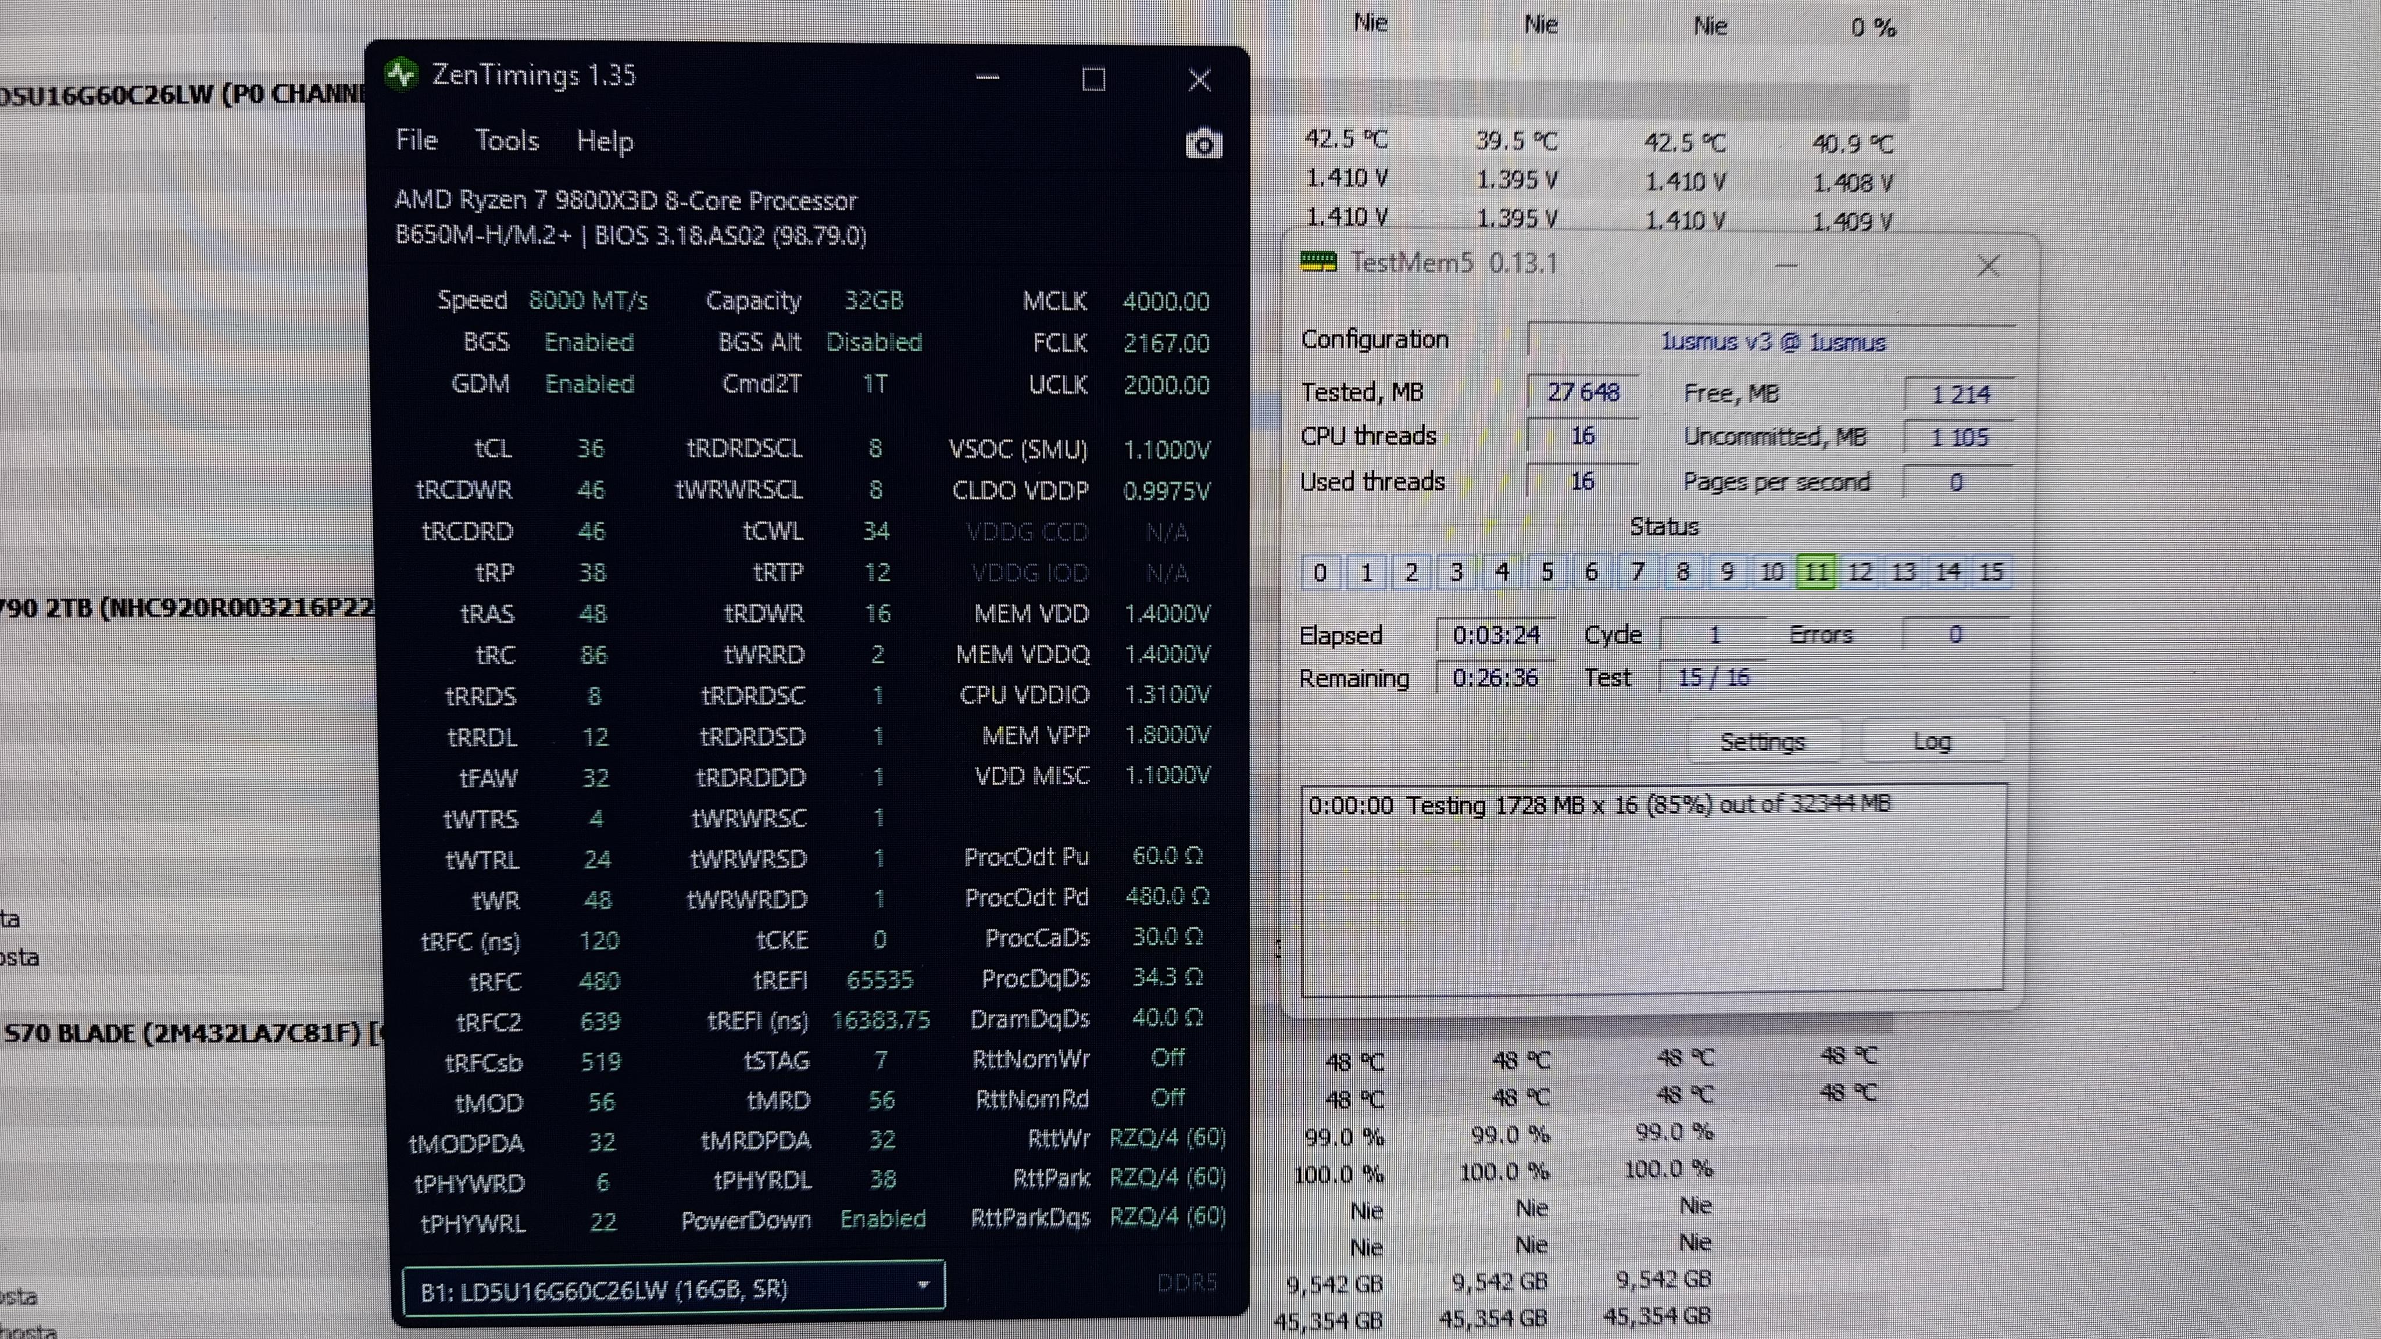Click the green status cell 11
Viewport: 2381px width, 1339px height.
[1815, 573]
